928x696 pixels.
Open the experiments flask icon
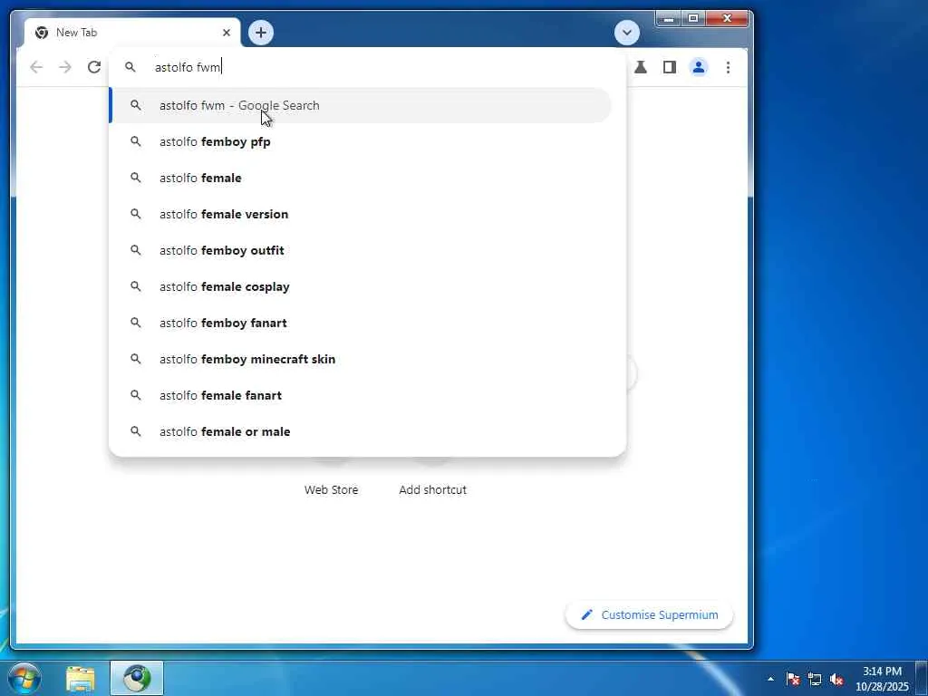(x=641, y=67)
